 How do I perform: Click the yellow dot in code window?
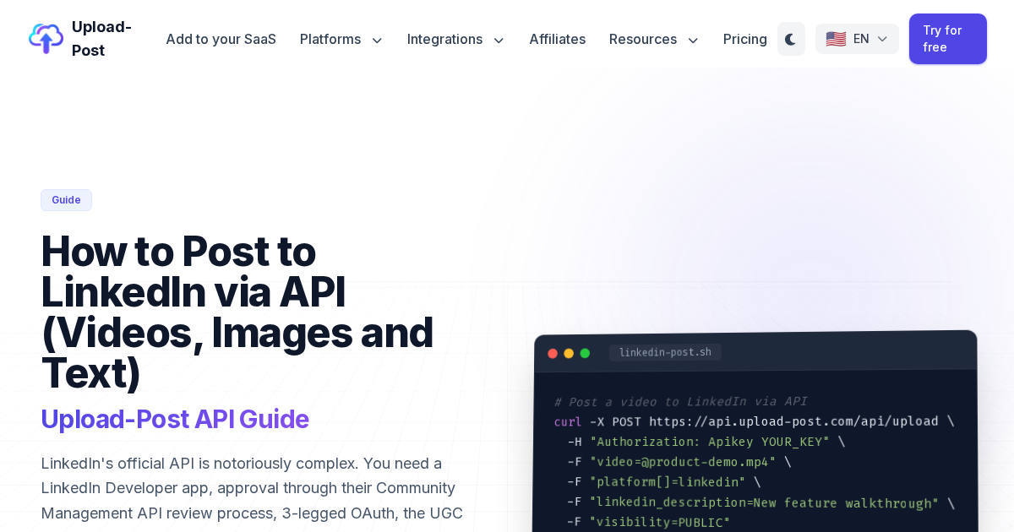pyautogui.click(x=569, y=354)
